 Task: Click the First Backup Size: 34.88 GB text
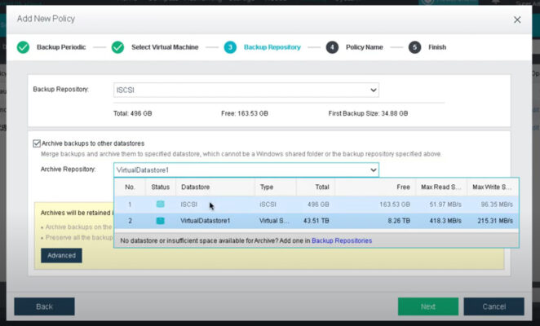coord(368,113)
